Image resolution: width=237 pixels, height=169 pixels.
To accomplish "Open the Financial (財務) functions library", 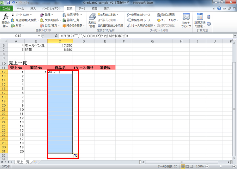I will click(x=18, y=25).
